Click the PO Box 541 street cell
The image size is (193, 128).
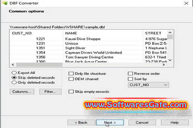[156, 53]
